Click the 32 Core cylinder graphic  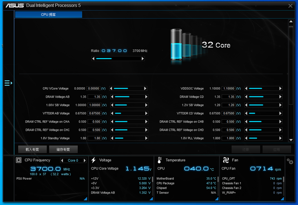[176, 45]
